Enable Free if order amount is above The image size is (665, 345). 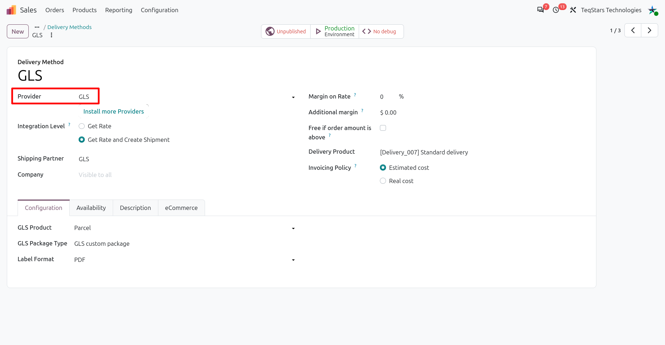point(383,128)
